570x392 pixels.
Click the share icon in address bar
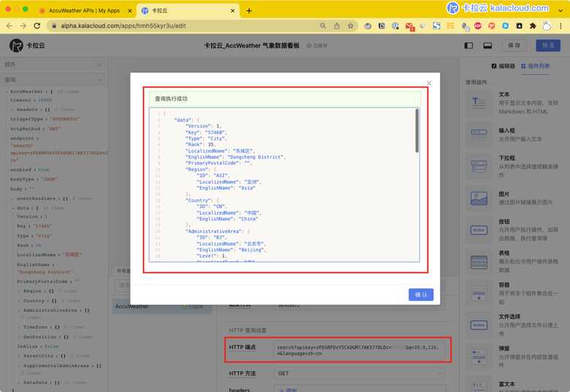coord(337,26)
